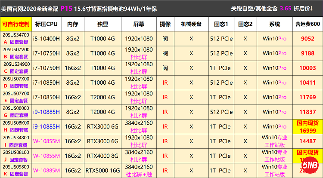Open model 20SUS34700 package A

click(x=16, y=38)
